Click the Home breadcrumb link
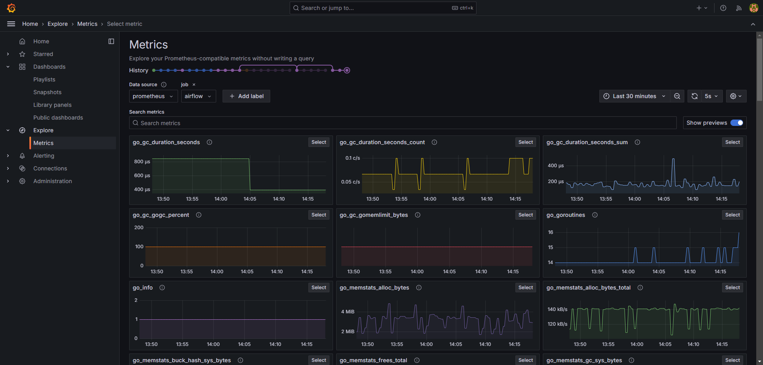763x365 pixels. pyautogui.click(x=30, y=24)
